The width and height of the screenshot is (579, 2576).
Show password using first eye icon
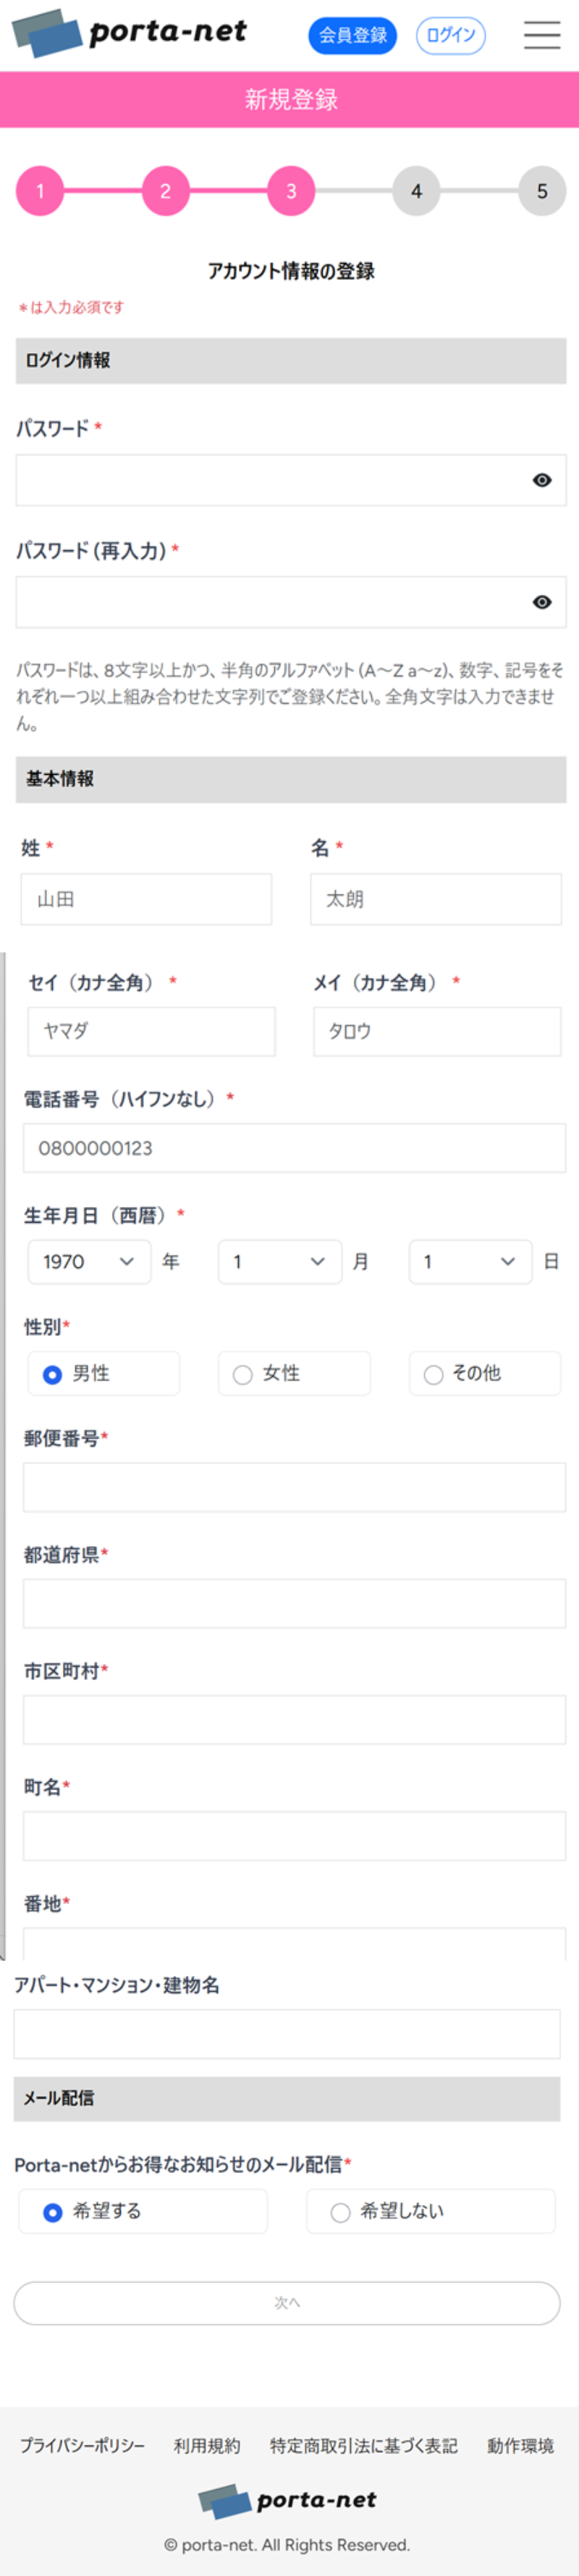pyautogui.click(x=542, y=480)
